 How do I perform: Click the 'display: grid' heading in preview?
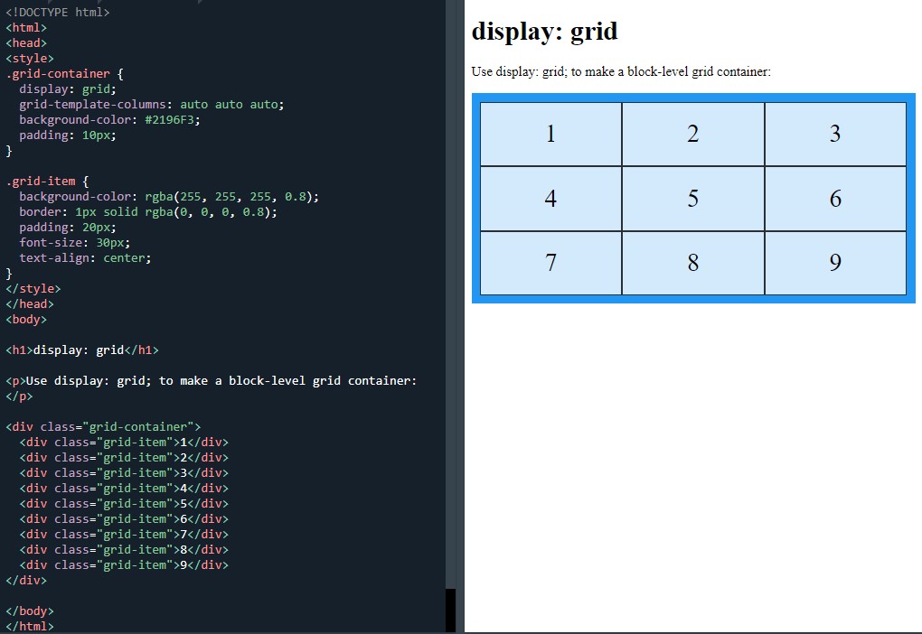544,31
